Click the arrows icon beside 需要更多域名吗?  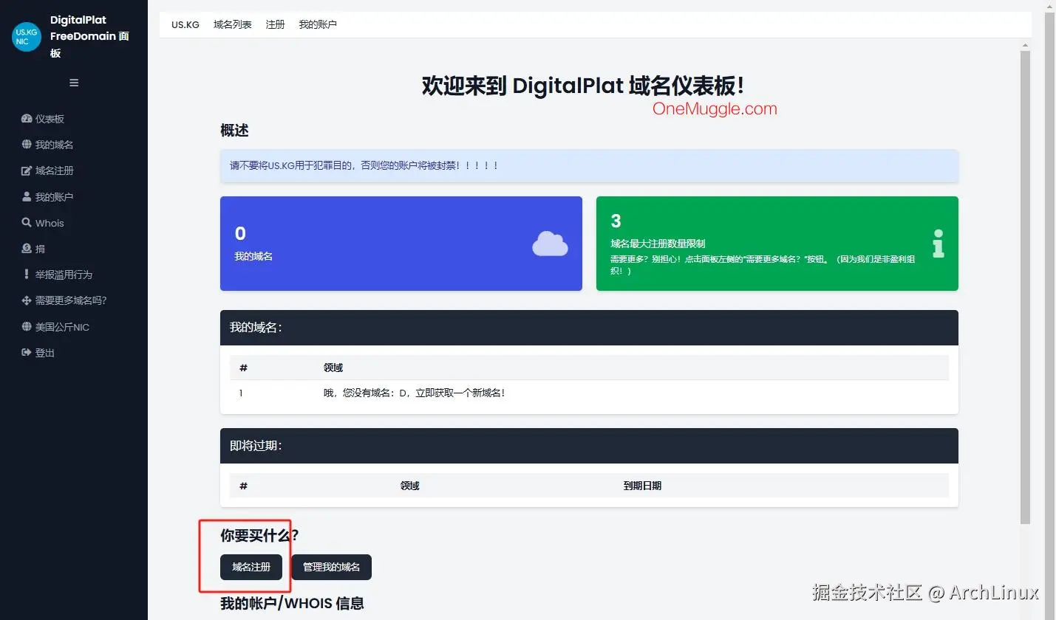pyautogui.click(x=27, y=300)
